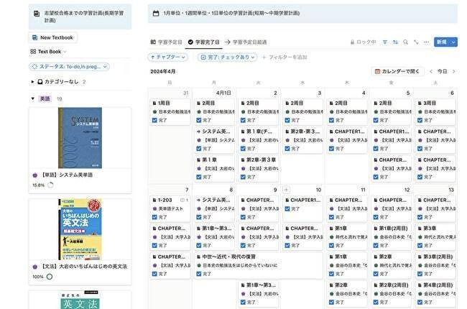Click purple icon beside 【文法】大岩のいちばんはじめの英文法

[x=35, y=267]
